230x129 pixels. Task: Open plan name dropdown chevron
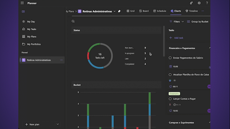pos(114,11)
